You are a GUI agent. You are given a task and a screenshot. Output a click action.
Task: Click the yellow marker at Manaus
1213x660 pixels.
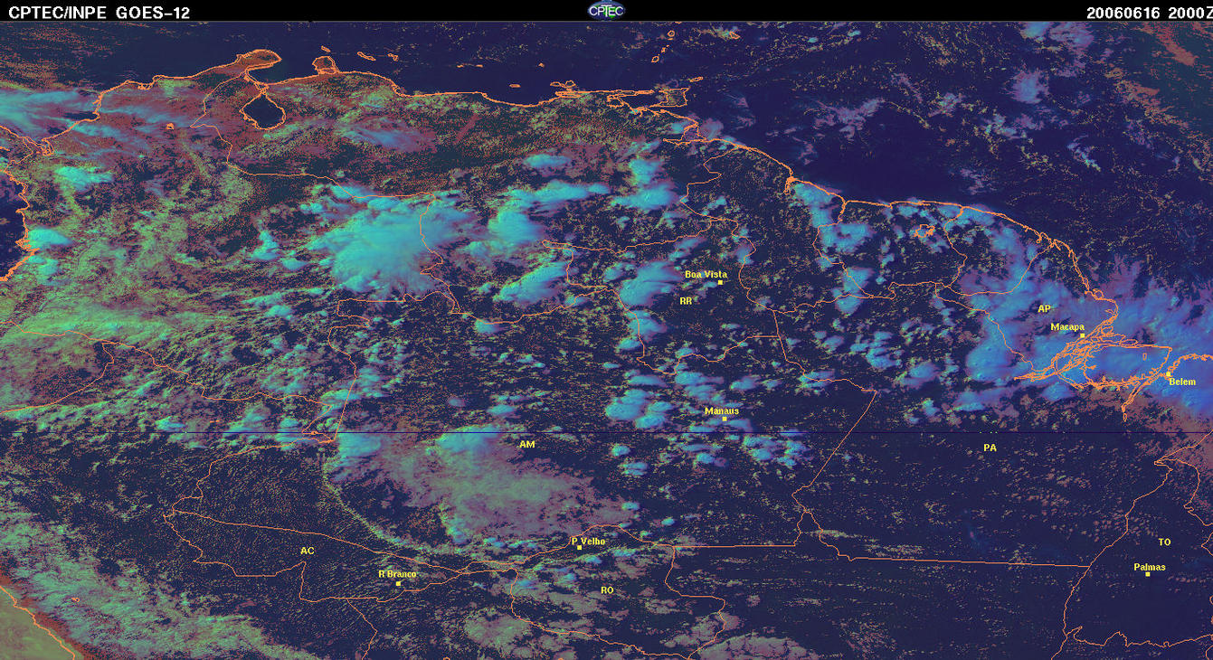pos(725,419)
